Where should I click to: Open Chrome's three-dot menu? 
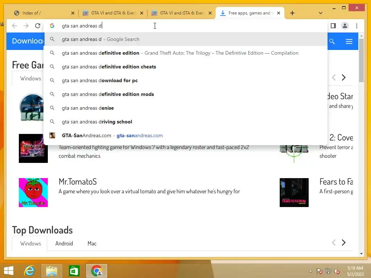point(357,26)
